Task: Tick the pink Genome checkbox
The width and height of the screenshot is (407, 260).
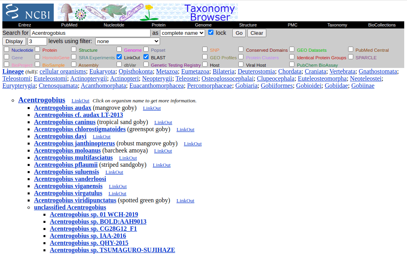Action: click(x=119, y=49)
